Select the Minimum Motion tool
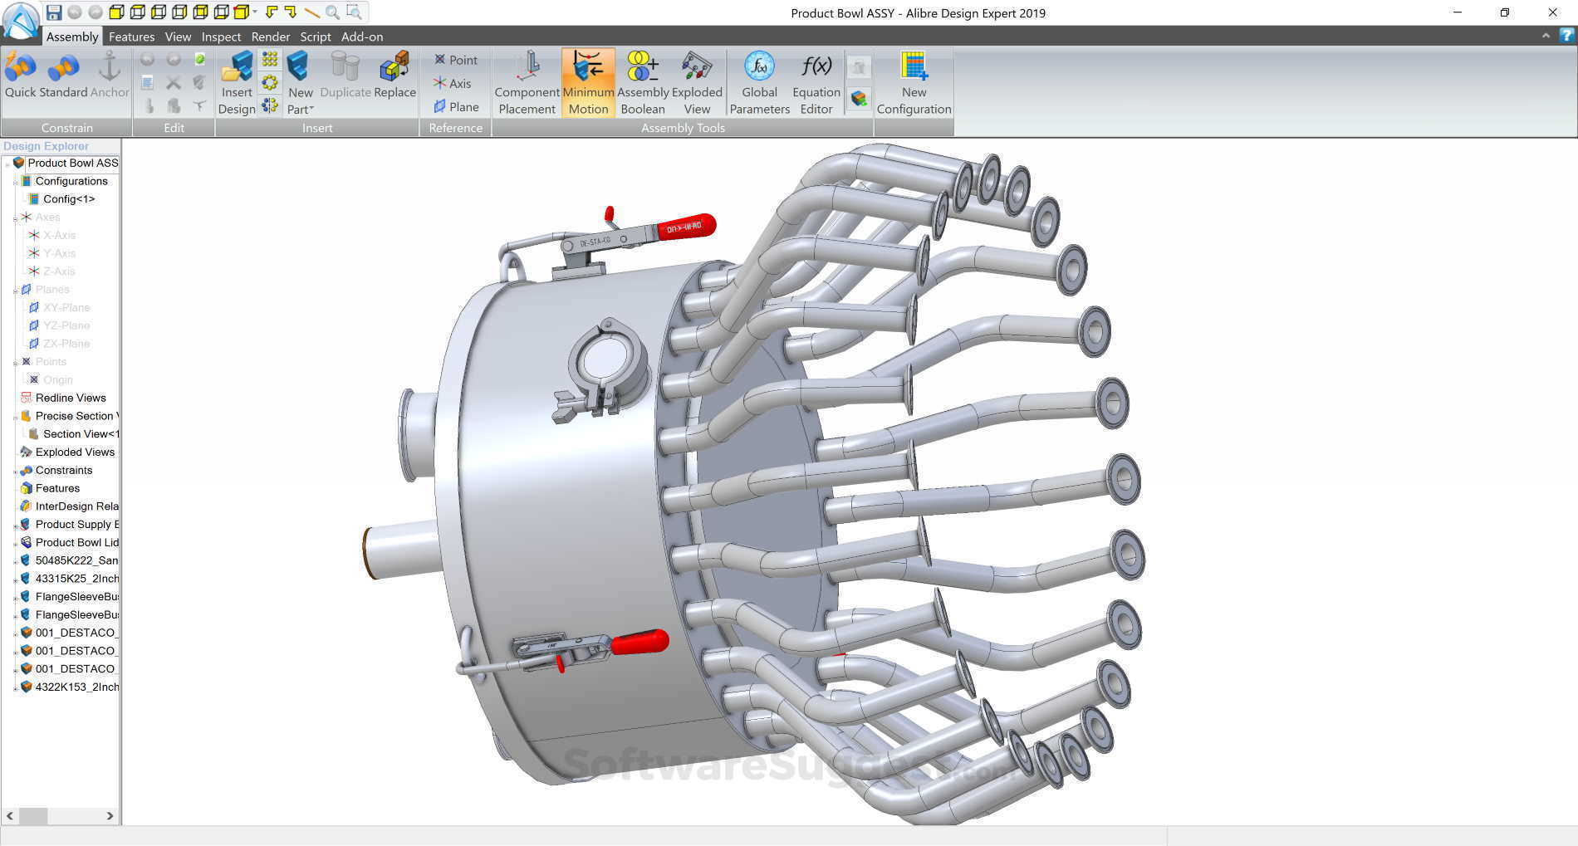This screenshot has height=846, width=1578. pos(588,81)
